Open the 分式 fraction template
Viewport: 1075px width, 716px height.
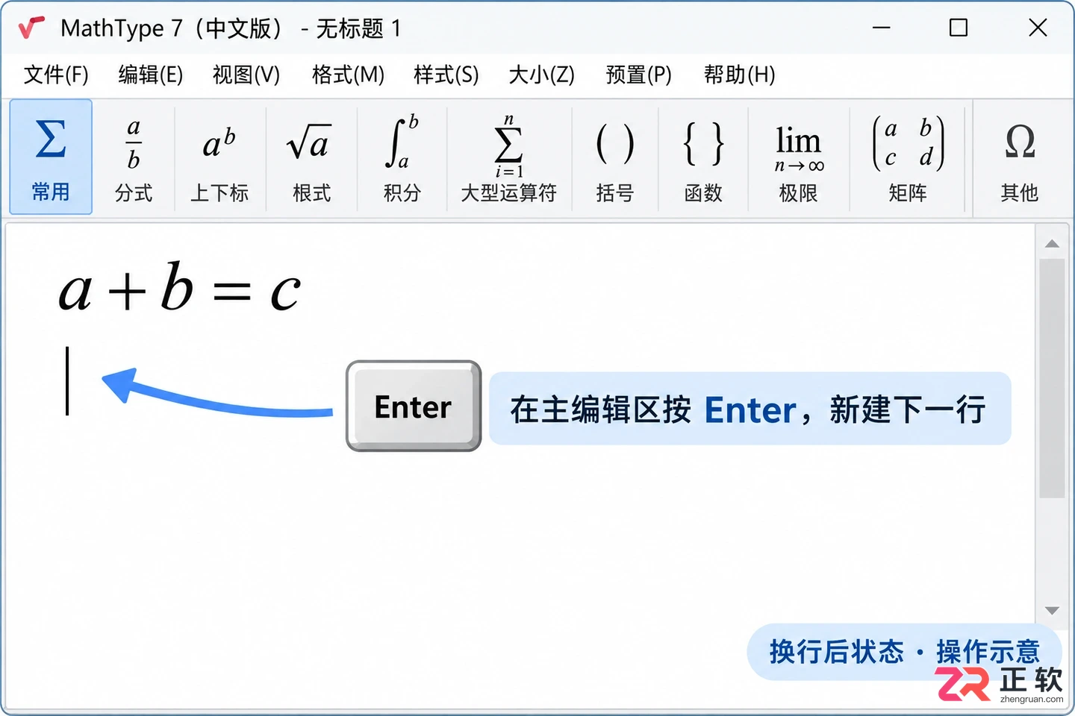click(134, 159)
